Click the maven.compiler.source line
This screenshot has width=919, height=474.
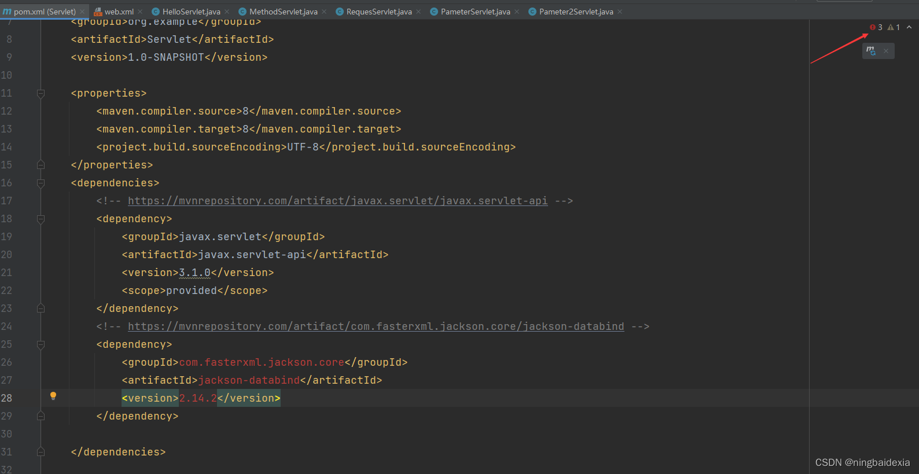tap(249, 111)
